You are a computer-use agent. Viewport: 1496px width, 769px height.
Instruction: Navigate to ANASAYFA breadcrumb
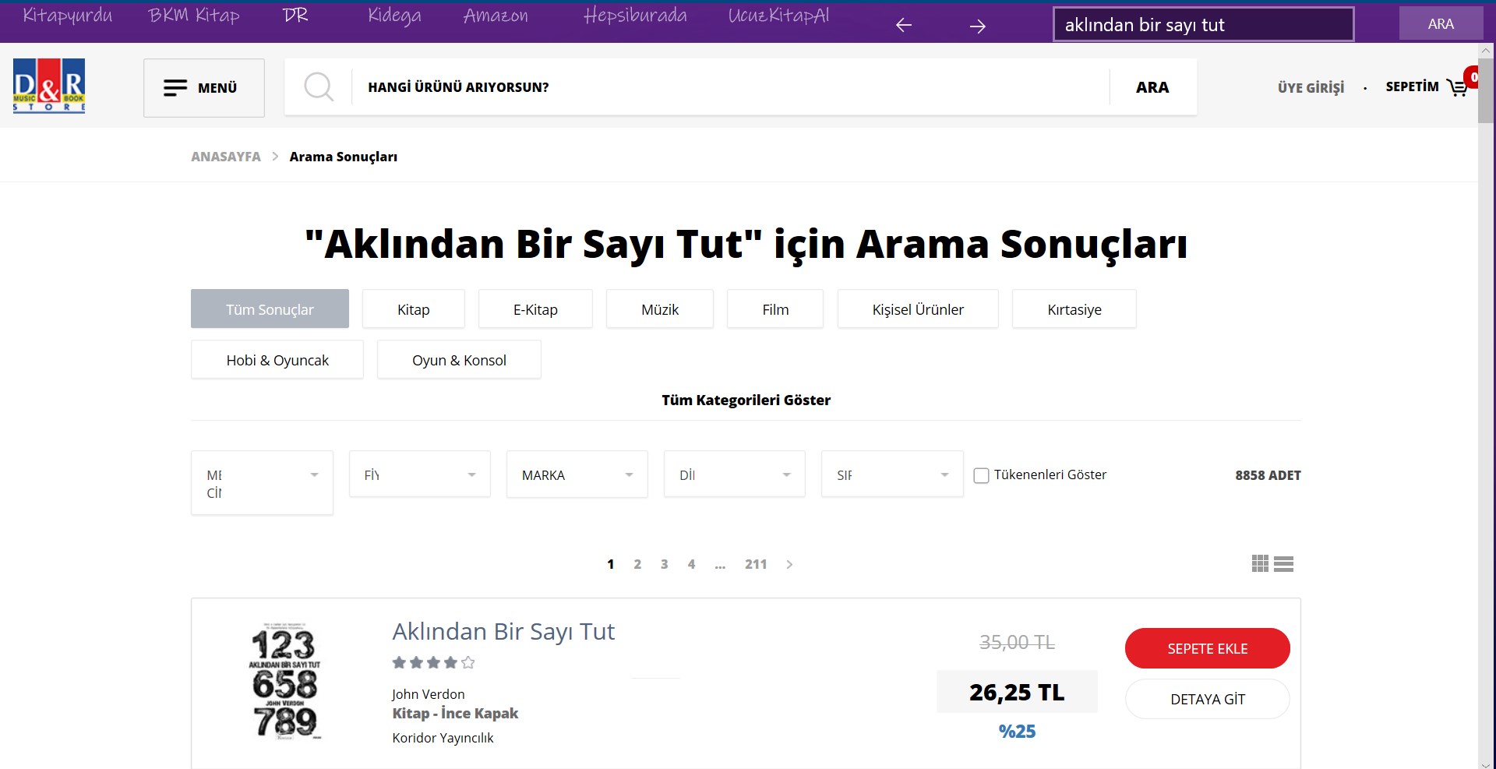point(226,157)
